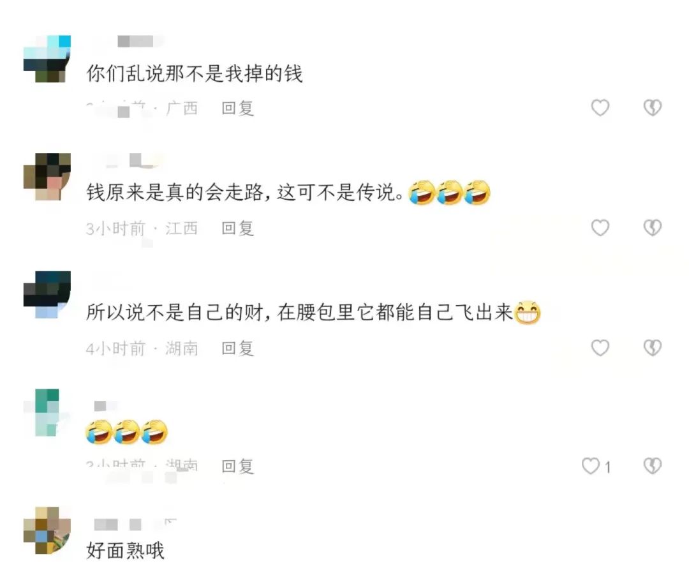Dislike the Jiangxi comment with broken heart
This screenshot has height=568, width=689.
(x=653, y=228)
